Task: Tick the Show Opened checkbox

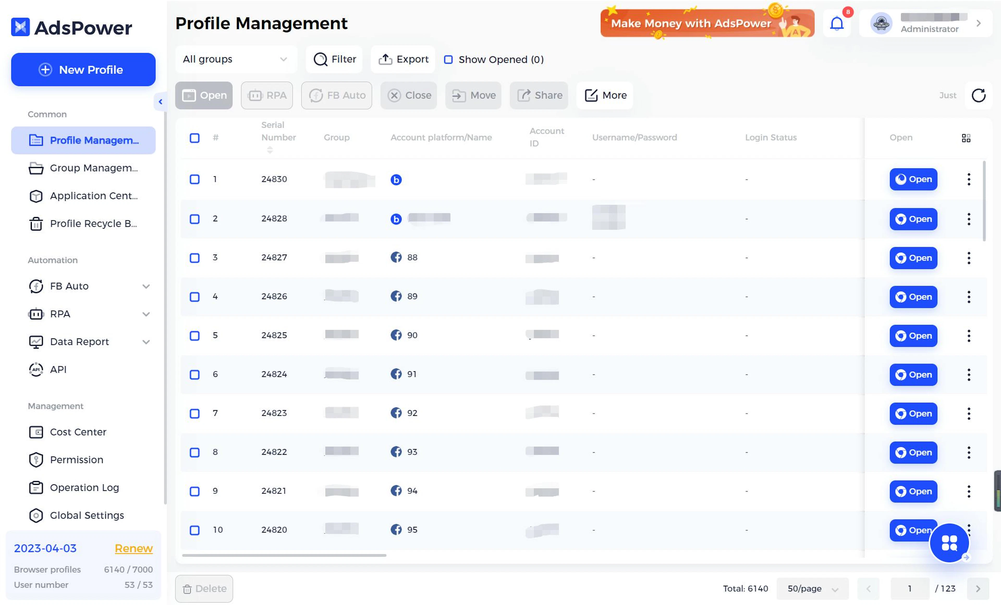Action: click(x=448, y=60)
